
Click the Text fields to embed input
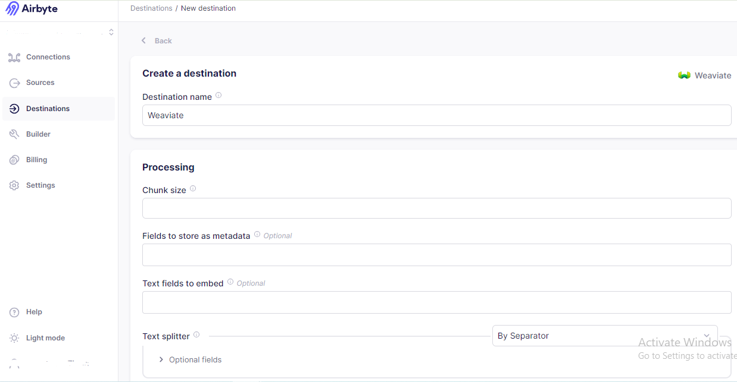pos(436,302)
